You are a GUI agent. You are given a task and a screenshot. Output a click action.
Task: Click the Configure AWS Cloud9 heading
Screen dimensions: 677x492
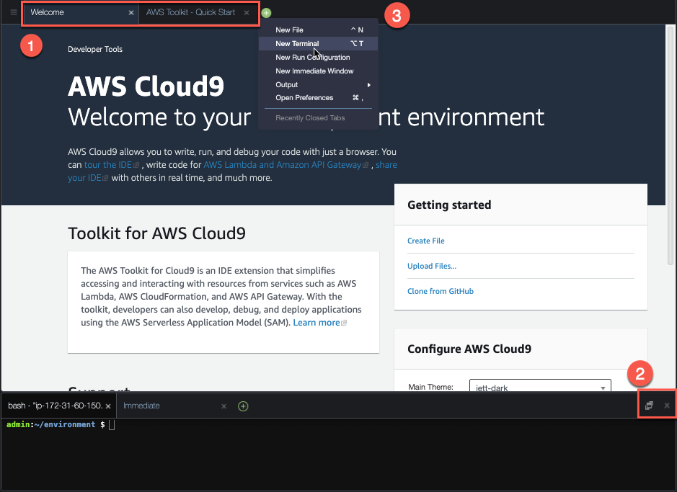click(x=469, y=349)
